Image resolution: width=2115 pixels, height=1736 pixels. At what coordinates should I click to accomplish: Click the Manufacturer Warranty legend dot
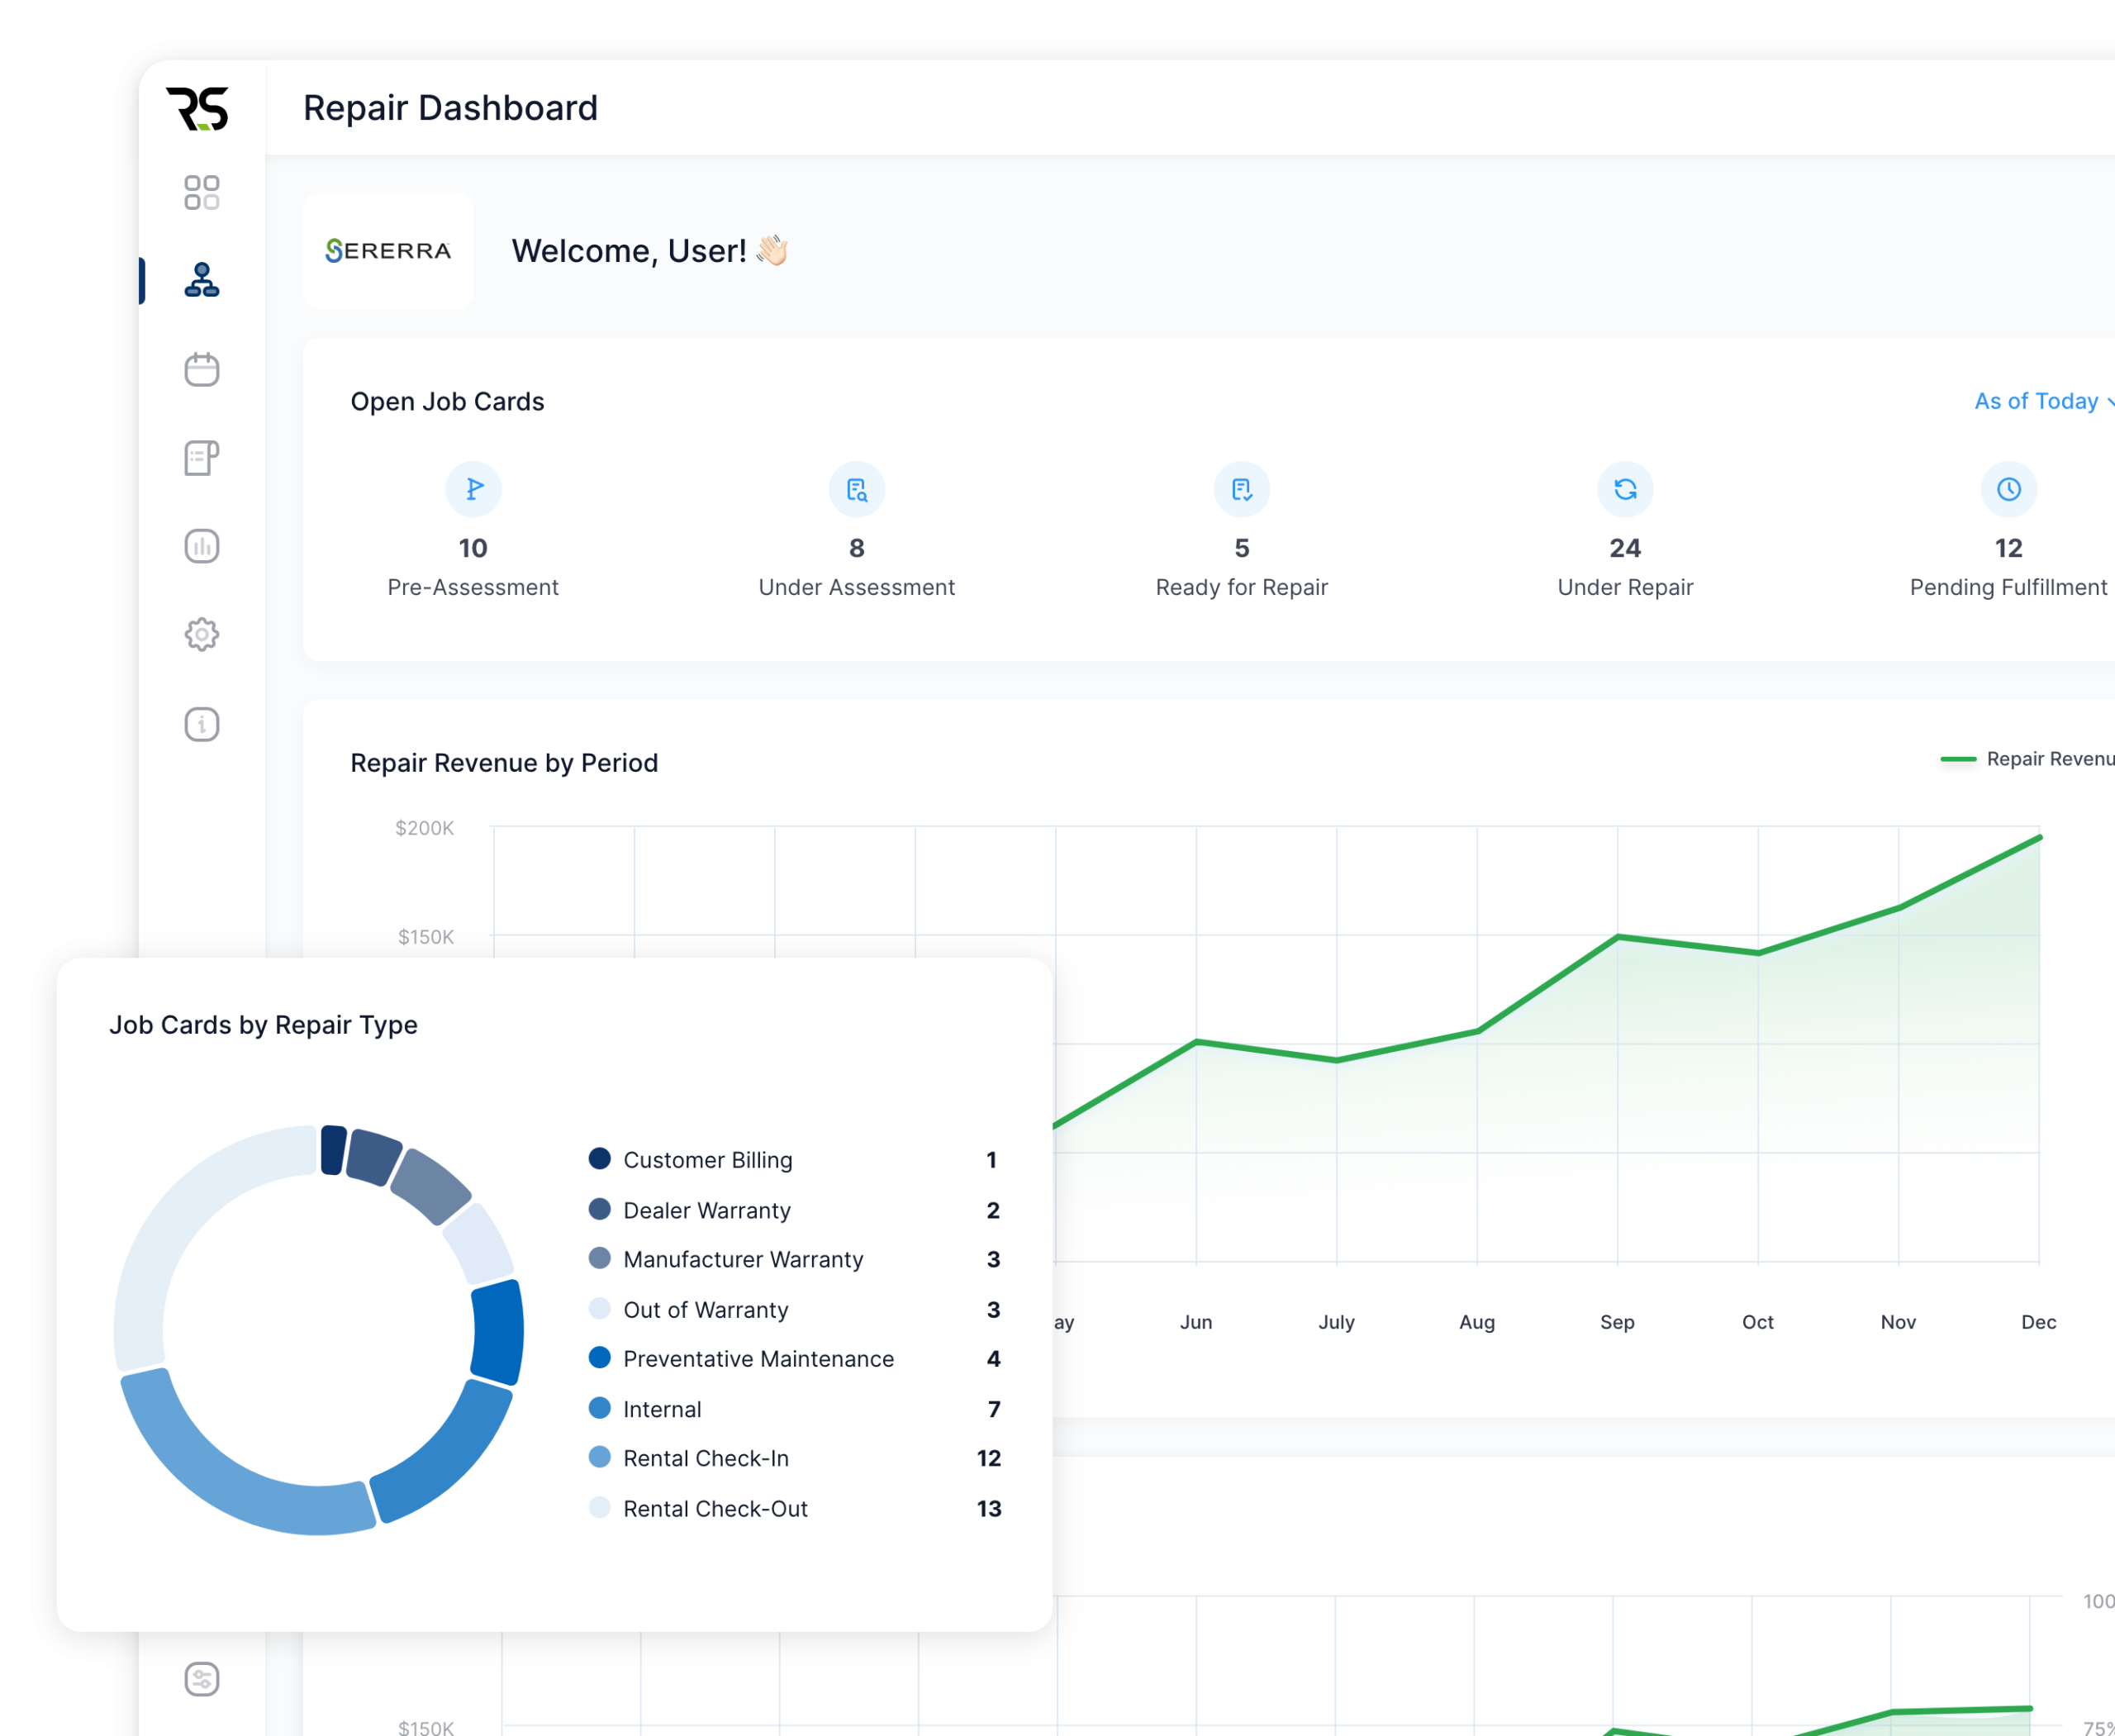coord(600,1258)
